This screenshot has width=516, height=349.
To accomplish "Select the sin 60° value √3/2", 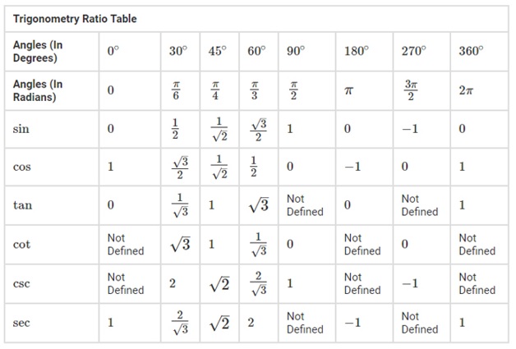I will pyautogui.click(x=258, y=129).
